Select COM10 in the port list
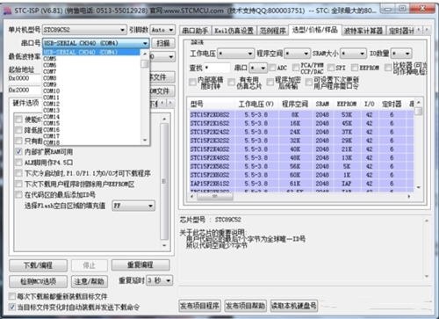Viewport: 439px width, 319px height. tap(91, 91)
